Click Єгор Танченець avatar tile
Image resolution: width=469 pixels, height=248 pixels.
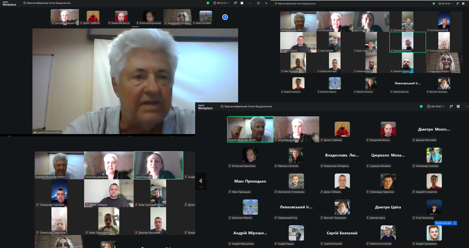click(x=434, y=207)
